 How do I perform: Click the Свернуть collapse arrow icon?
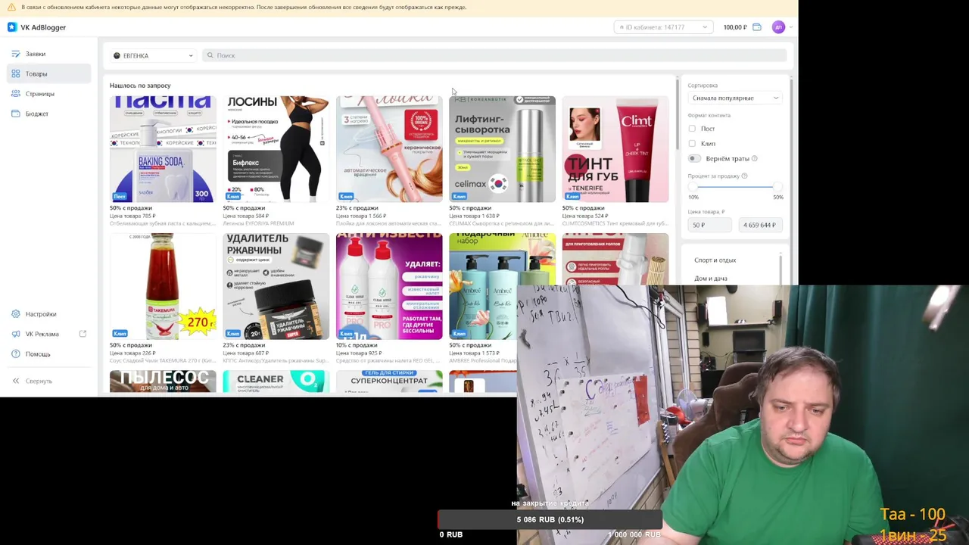click(16, 381)
